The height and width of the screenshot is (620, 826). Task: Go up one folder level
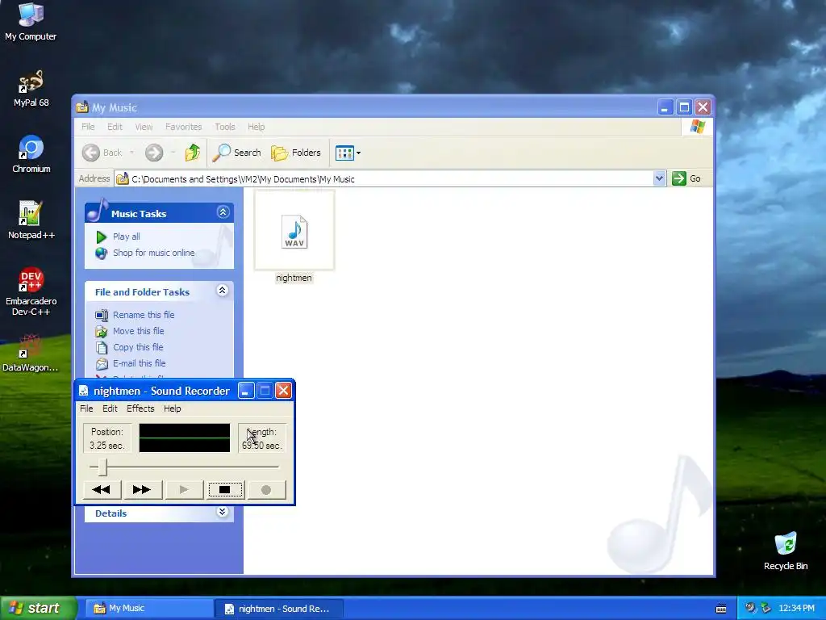193,153
